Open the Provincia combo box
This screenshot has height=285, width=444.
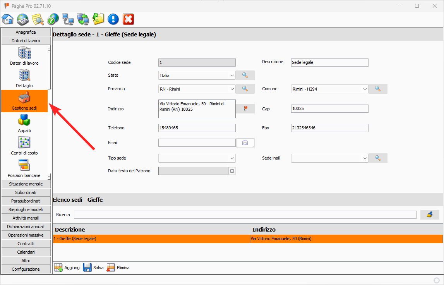pyautogui.click(x=232, y=89)
